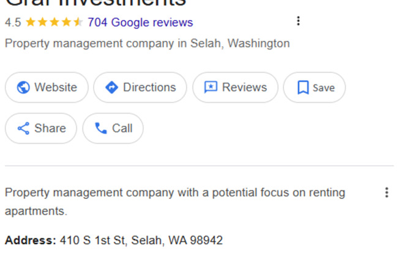Click the globe icon on the Website button
This screenshot has width=399, height=254.
point(23,87)
